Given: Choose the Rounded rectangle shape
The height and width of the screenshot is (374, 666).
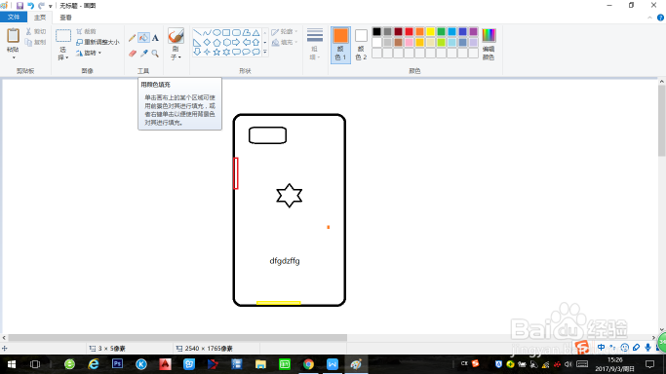Looking at the screenshot, I should click(x=236, y=32).
